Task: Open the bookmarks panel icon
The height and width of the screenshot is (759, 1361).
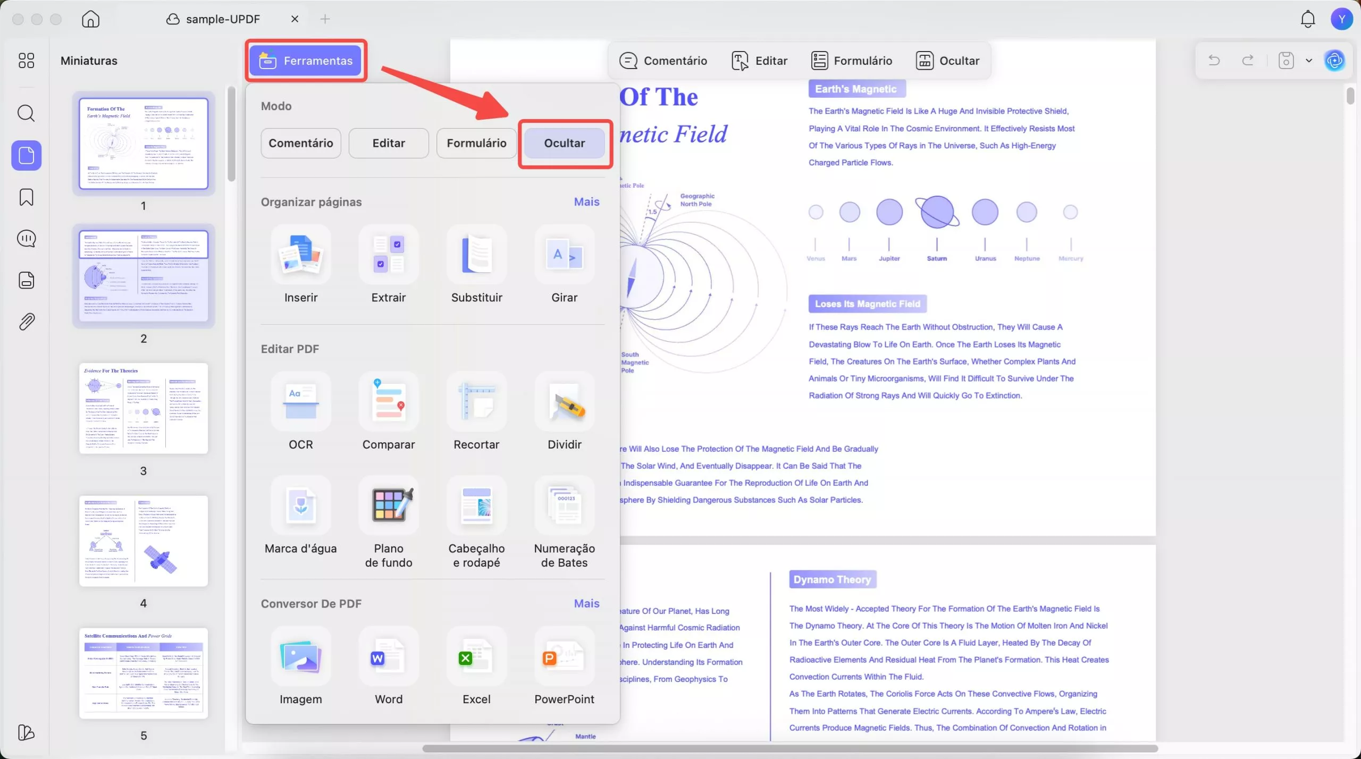Action: (x=26, y=197)
